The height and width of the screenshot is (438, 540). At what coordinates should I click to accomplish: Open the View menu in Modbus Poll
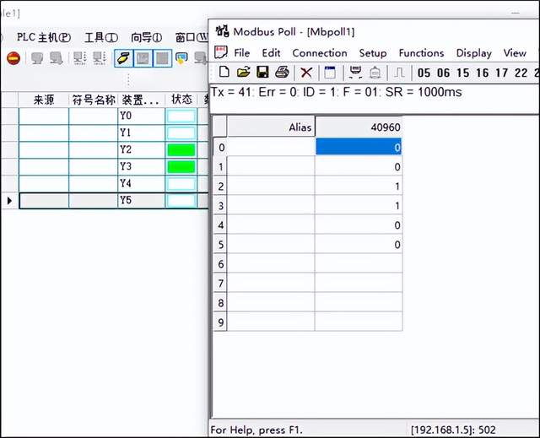515,52
